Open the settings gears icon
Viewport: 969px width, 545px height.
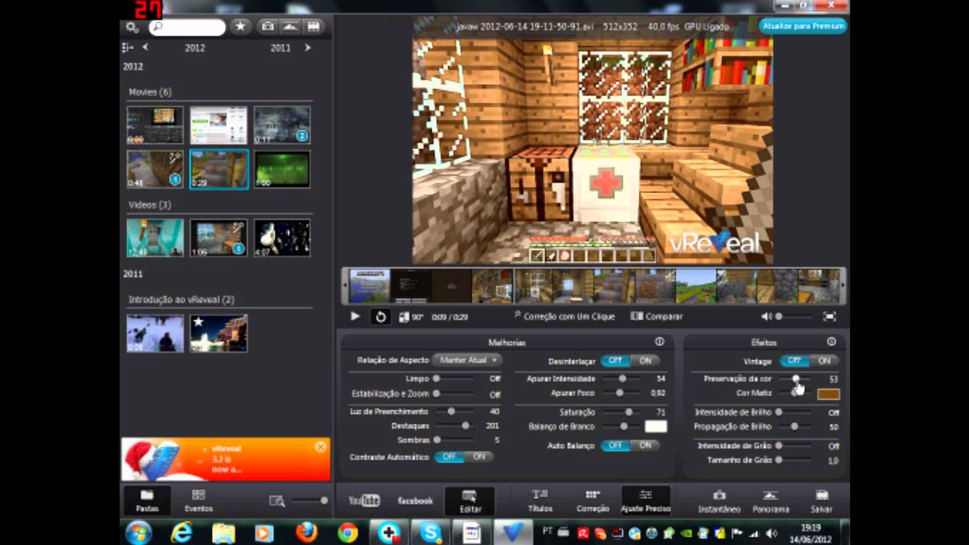132,27
